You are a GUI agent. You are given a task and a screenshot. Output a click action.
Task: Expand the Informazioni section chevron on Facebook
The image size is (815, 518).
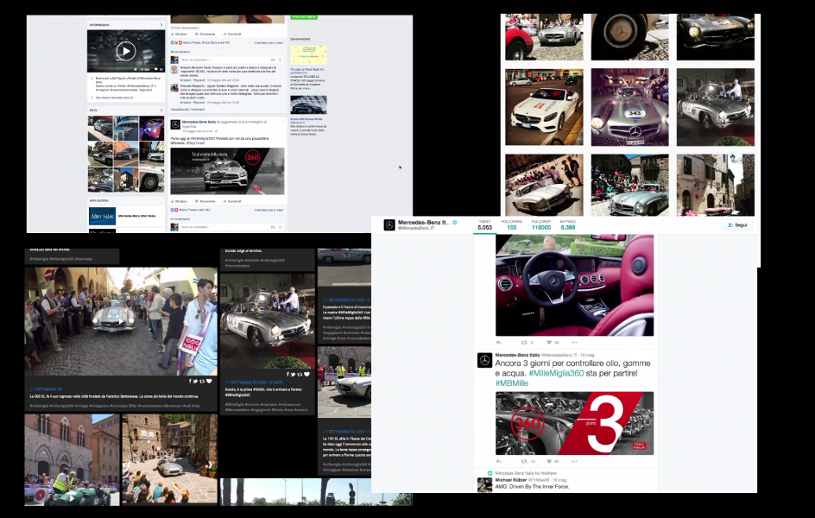[161, 25]
